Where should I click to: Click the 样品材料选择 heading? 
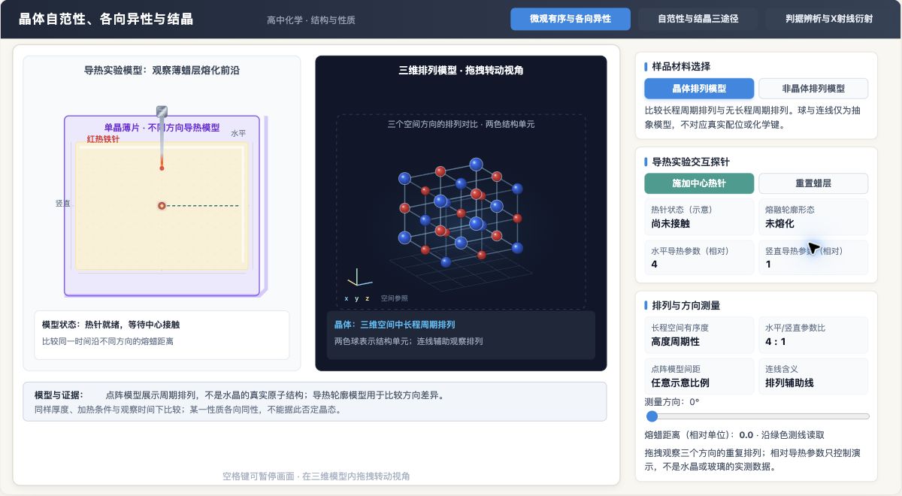point(680,66)
